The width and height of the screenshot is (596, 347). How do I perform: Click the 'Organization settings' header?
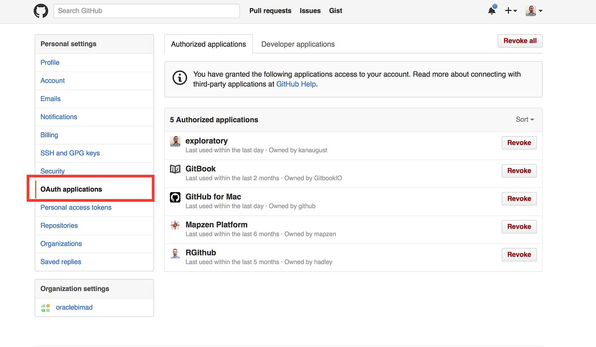(x=74, y=289)
